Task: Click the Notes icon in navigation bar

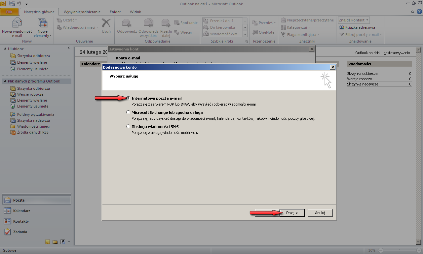Action: pos(47,242)
